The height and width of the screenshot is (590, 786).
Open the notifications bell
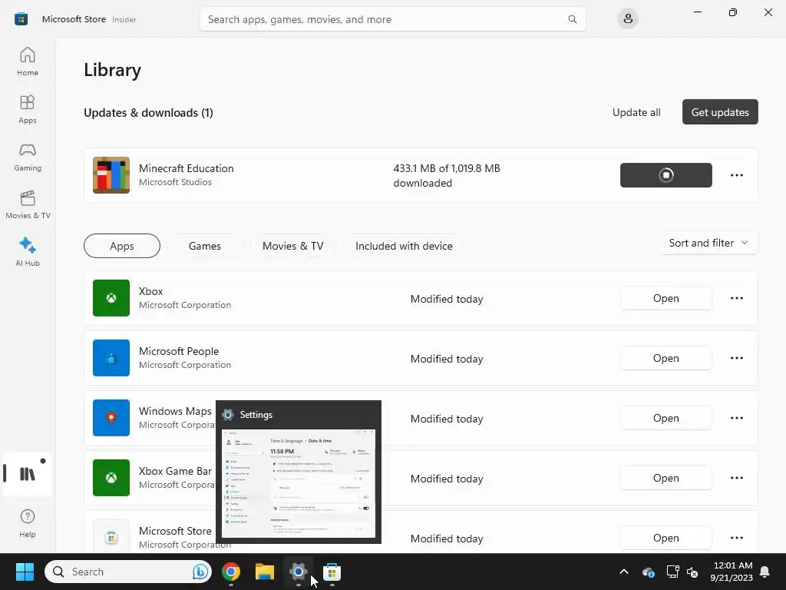(x=765, y=572)
